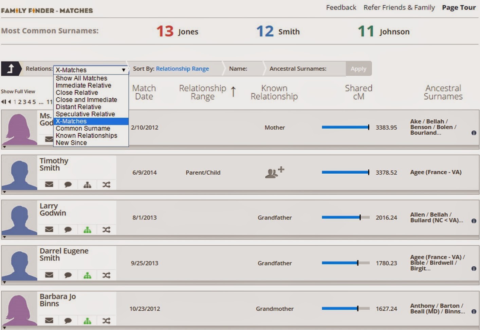This screenshot has height=330, width=480.
Task: Open the Relations dropdown combo box
Action: (x=91, y=70)
